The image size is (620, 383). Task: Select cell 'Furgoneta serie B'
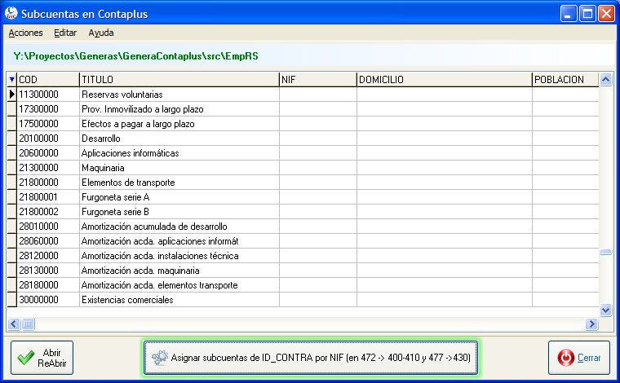(x=179, y=212)
